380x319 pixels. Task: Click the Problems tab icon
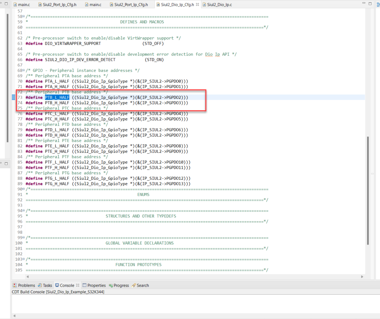15,285
